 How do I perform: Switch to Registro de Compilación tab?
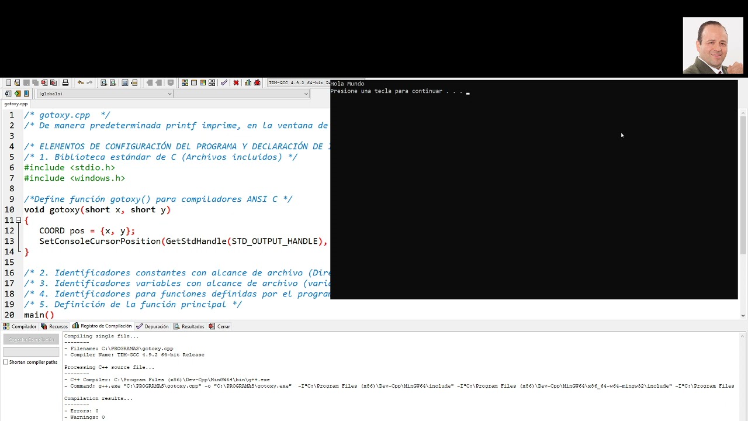[102, 326]
